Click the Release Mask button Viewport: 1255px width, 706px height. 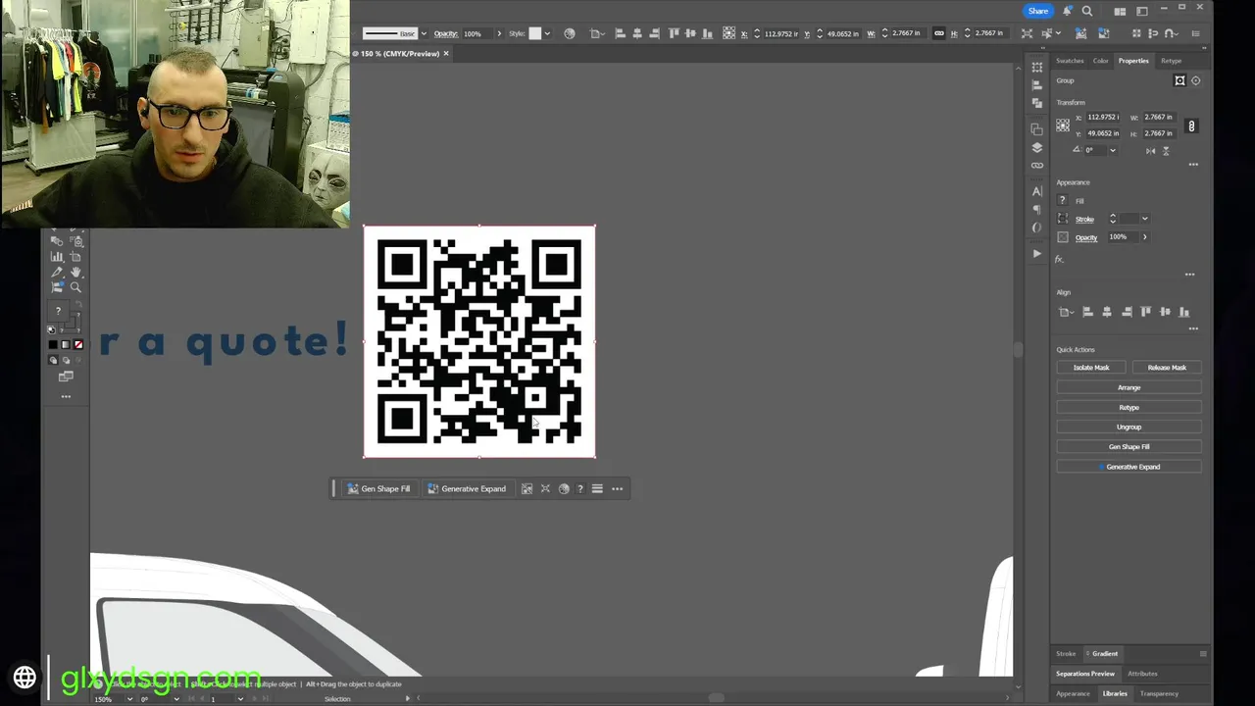point(1167,368)
